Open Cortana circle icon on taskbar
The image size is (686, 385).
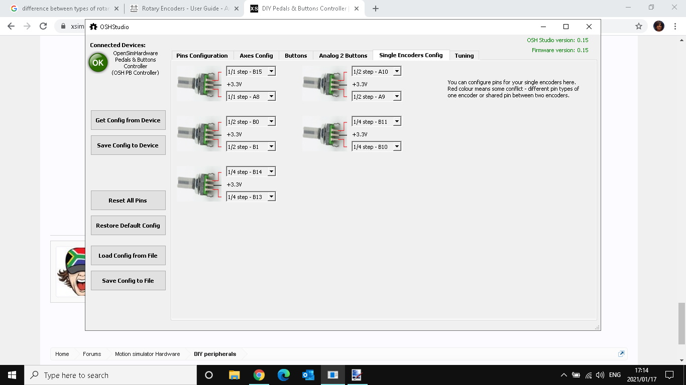[x=209, y=375]
